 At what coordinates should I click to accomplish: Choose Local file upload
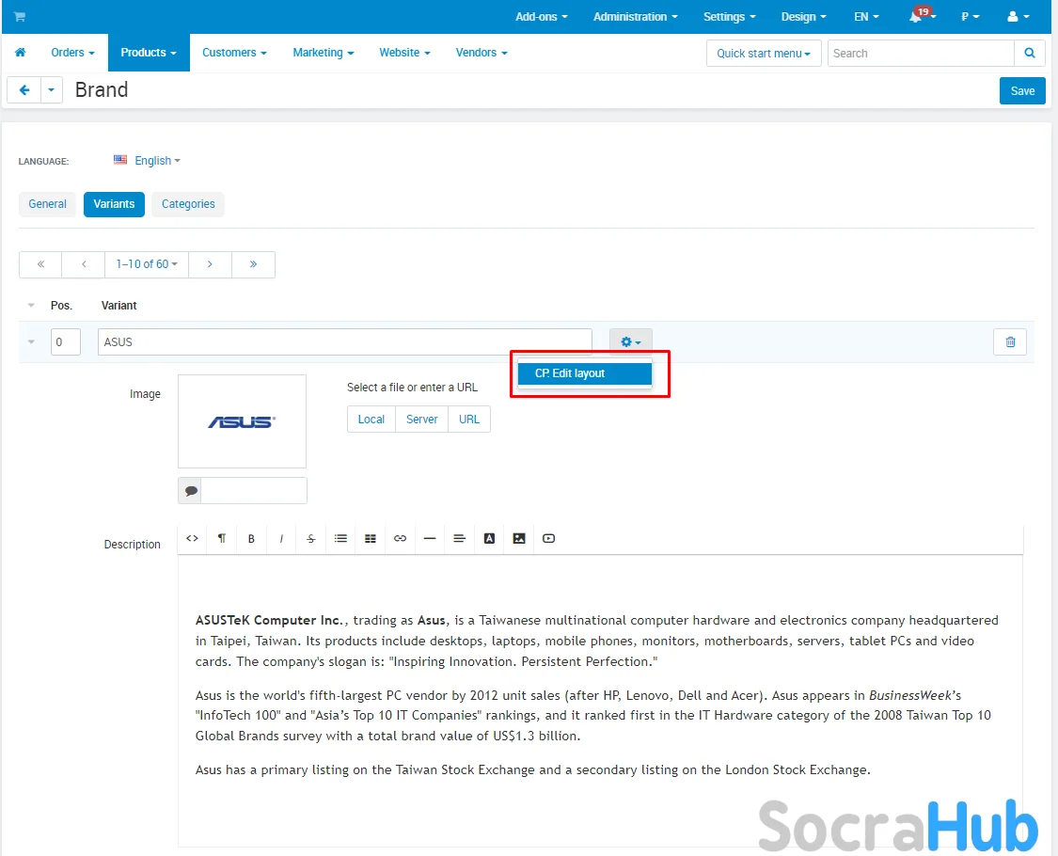(x=371, y=420)
